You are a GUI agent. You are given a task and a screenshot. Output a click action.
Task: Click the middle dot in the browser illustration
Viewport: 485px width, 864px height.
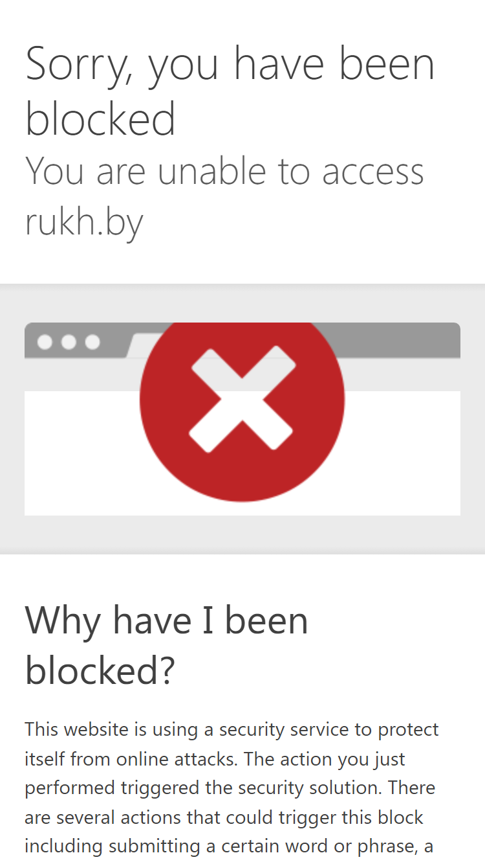(69, 342)
